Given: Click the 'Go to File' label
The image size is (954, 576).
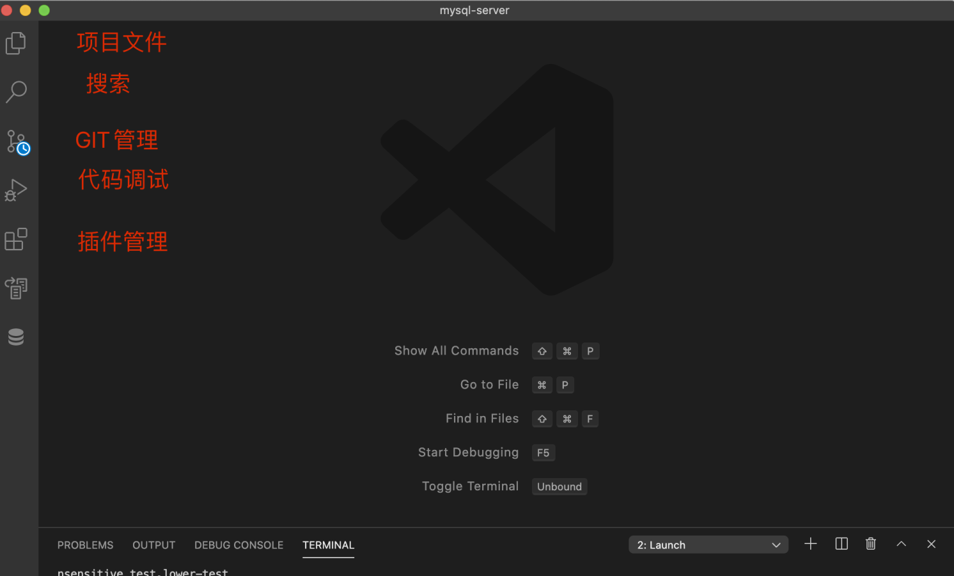Looking at the screenshot, I should pos(490,385).
